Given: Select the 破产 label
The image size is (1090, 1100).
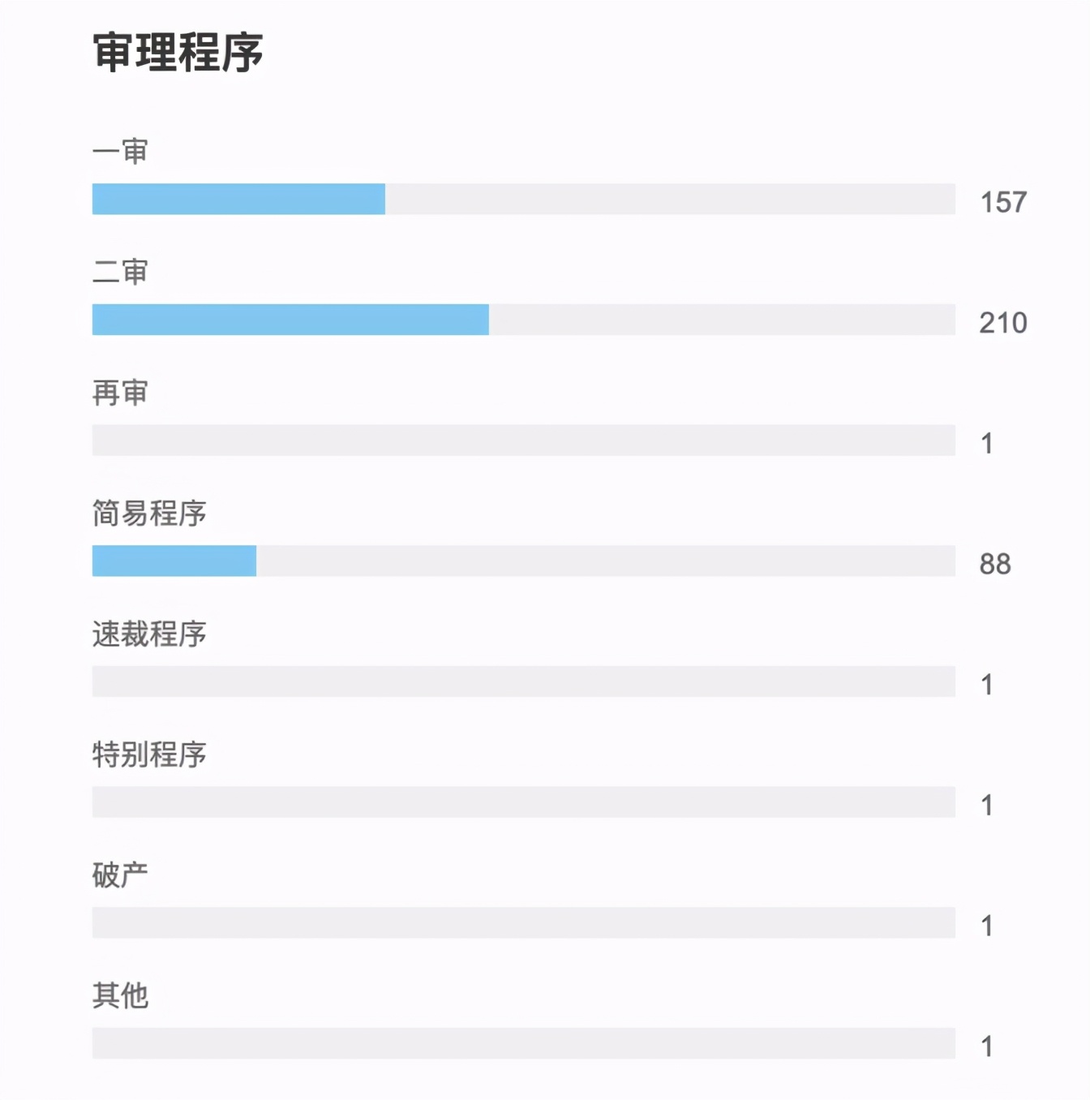Looking at the screenshot, I should [120, 875].
